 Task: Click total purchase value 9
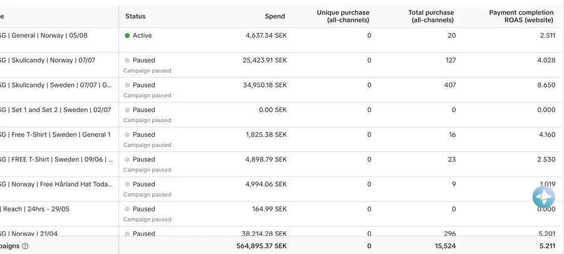point(454,185)
